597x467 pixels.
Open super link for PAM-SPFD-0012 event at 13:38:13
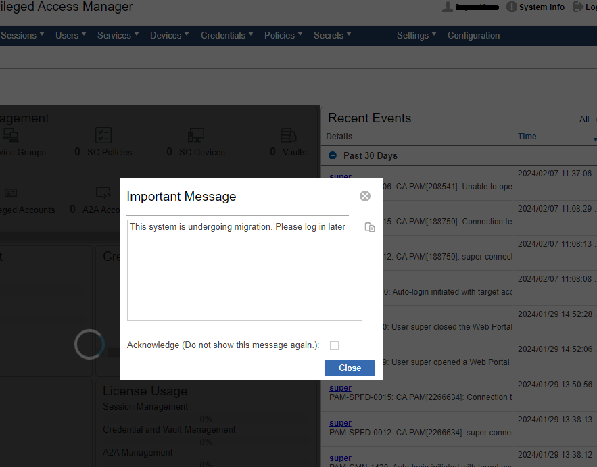pos(340,423)
